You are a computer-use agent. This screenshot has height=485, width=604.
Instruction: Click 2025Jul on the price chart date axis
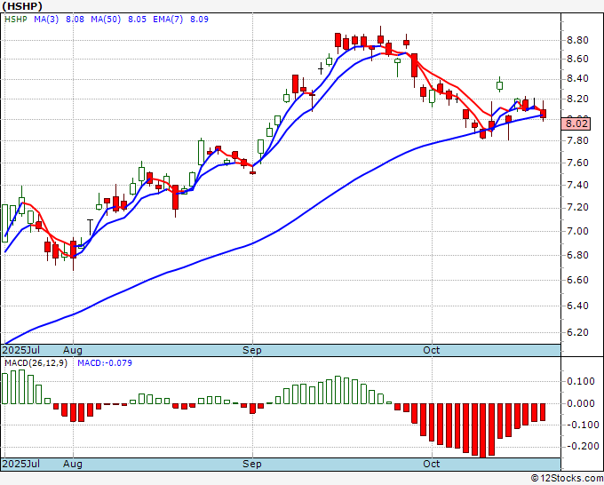[x=21, y=350]
